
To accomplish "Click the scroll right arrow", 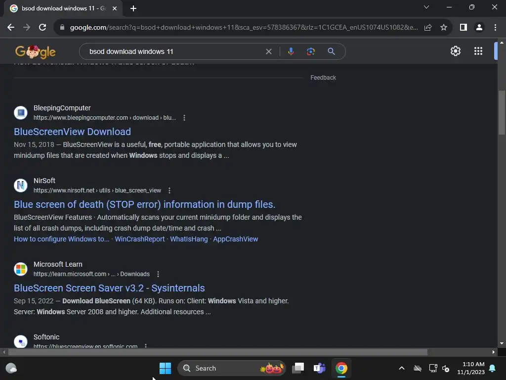I will (x=494, y=352).
